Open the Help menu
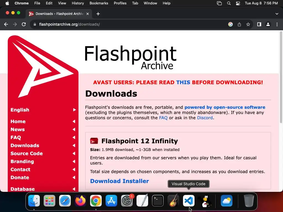This screenshot has width=283, height=212. click(166, 3)
